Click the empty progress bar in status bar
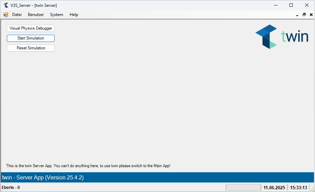Image resolution: width=315 pixels, height=192 pixels. coord(243,188)
